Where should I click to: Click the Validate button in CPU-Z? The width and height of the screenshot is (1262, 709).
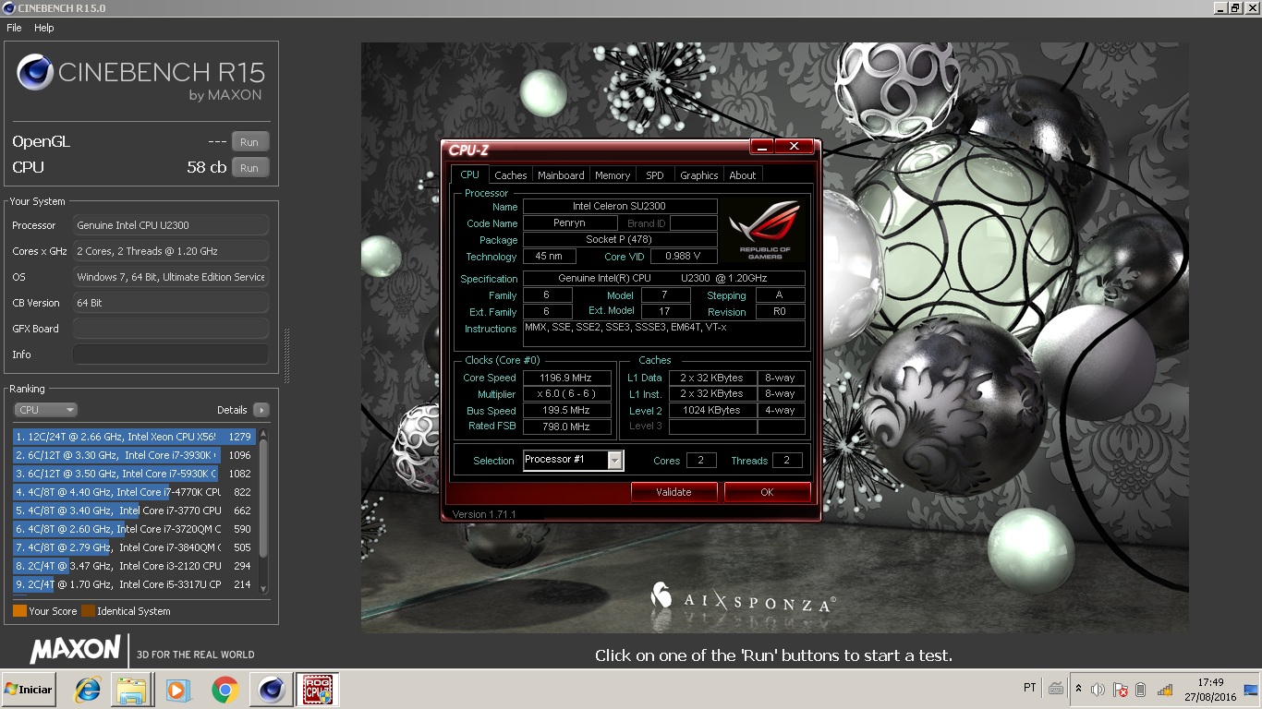tap(673, 492)
